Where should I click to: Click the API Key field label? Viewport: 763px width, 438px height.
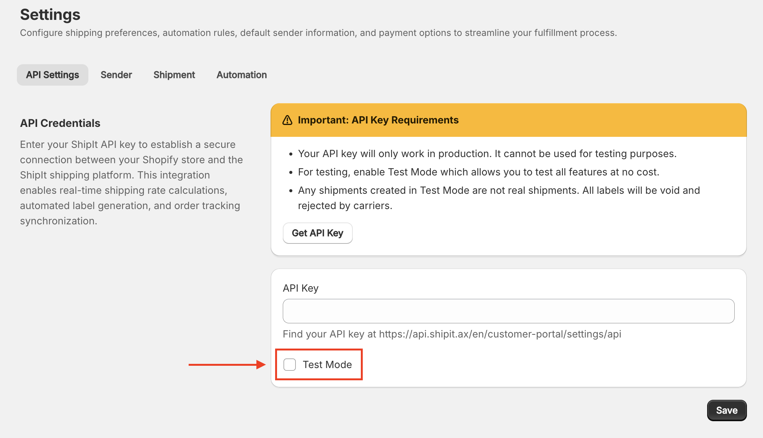300,288
